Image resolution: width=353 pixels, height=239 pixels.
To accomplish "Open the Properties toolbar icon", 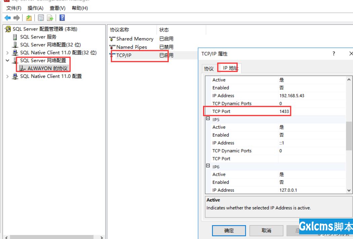I will click(x=41, y=18).
